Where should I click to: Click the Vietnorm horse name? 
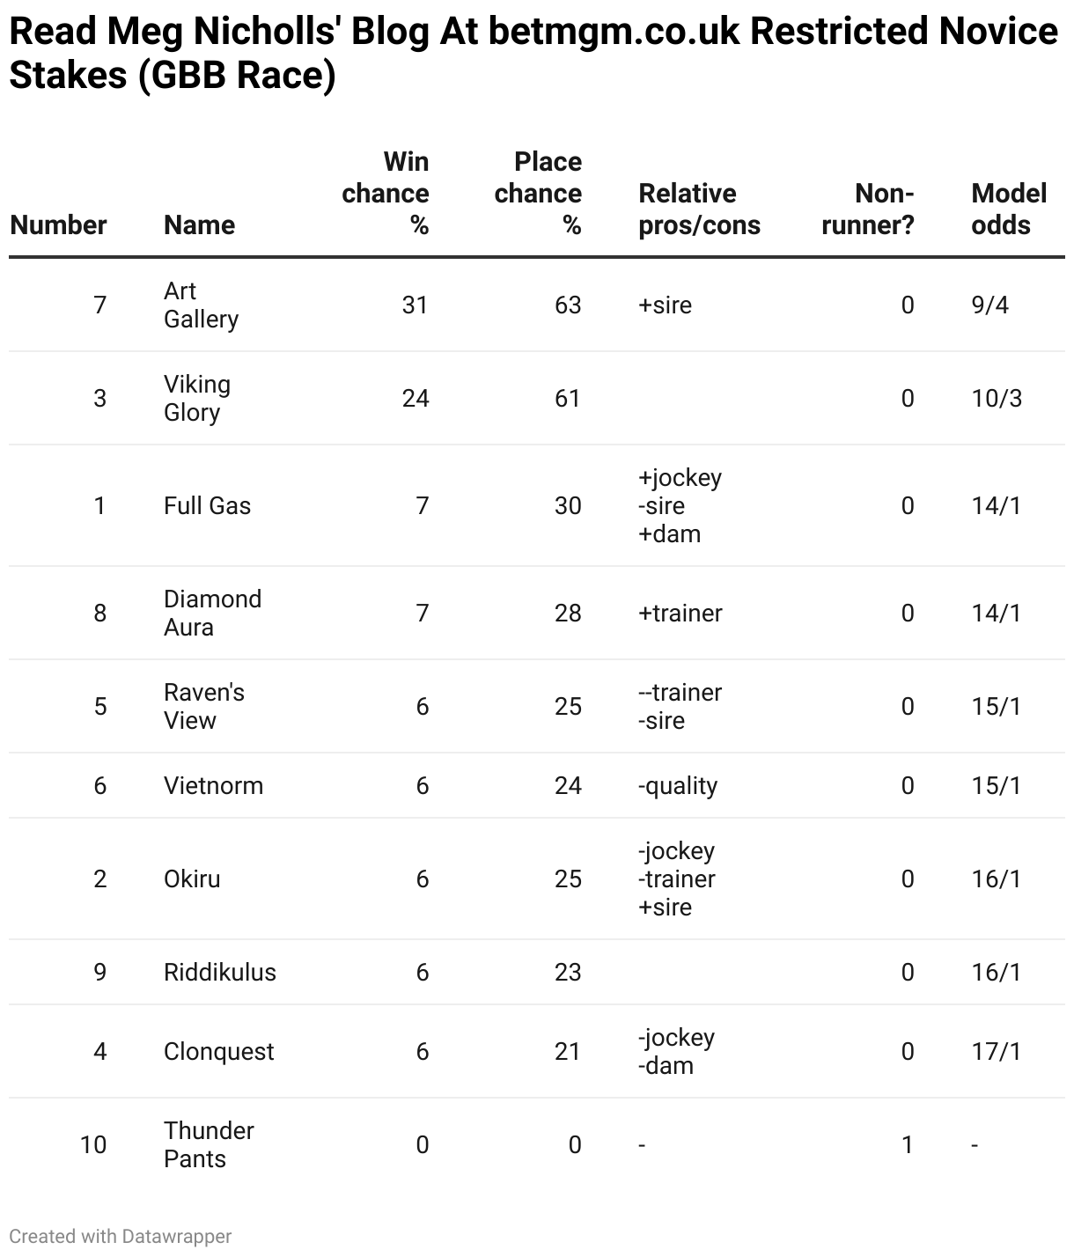[x=213, y=785]
